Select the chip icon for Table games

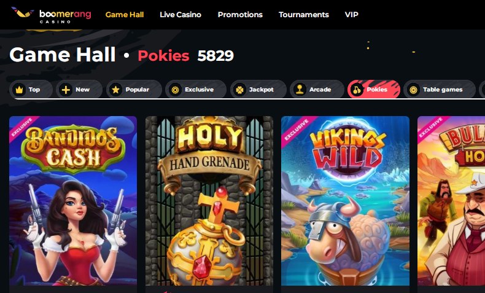413,90
